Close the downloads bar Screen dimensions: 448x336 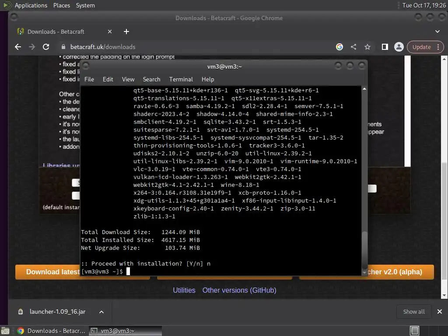(x=439, y=311)
